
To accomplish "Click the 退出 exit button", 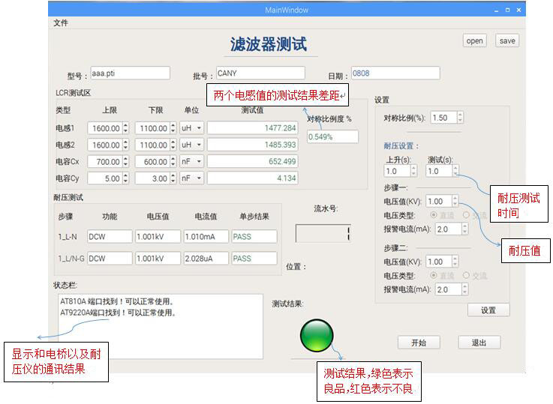I will tap(479, 343).
